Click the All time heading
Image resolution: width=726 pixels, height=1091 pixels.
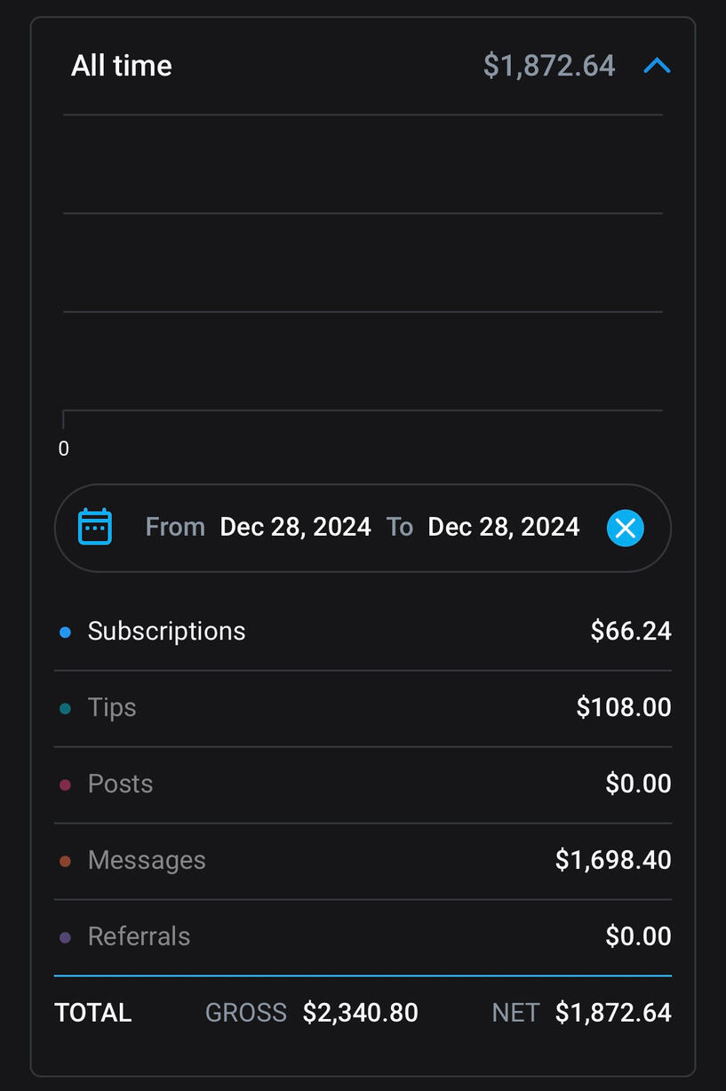point(122,66)
